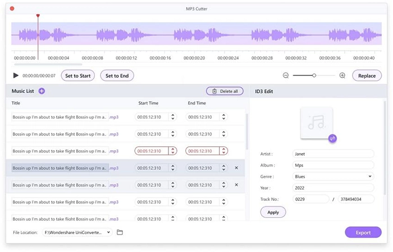Click the zoom in magnifier icon

click(342, 75)
